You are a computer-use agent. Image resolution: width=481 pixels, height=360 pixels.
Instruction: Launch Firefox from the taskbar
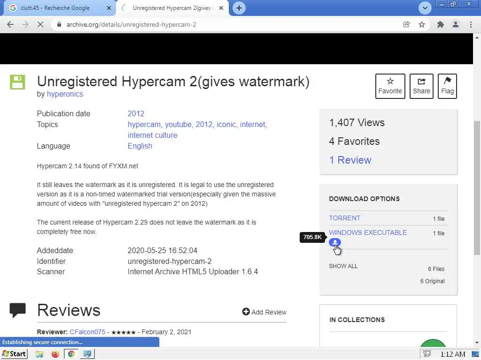click(x=55, y=354)
